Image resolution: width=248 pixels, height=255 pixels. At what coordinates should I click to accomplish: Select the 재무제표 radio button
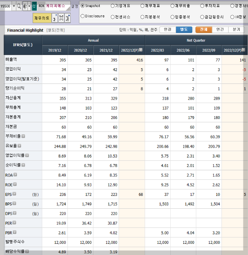click(x=142, y=6)
